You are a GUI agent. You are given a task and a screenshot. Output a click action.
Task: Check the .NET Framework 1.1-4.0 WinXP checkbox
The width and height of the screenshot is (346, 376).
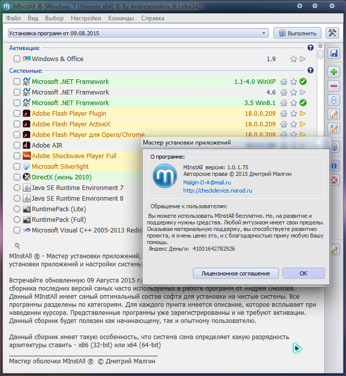tap(17, 82)
